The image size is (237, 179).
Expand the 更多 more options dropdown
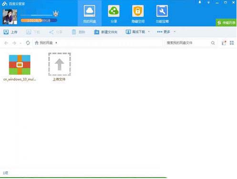coord(166,32)
